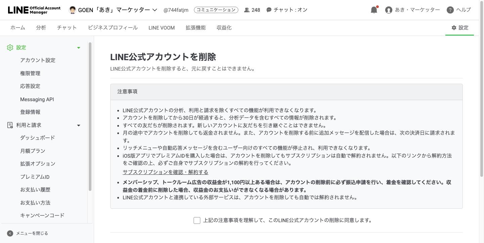484x243 pixels.
Task: Open the notification bell
Action: pos(374,10)
